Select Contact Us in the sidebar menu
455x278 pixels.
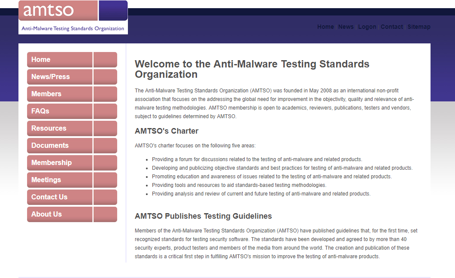pyautogui.click(x=72, y=197)
